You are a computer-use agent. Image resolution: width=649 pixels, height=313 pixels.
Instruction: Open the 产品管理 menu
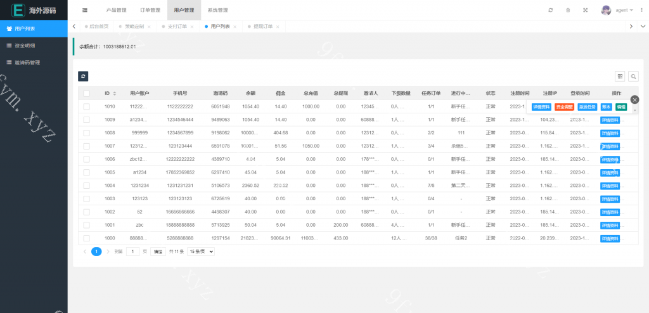tap(117, 10)
